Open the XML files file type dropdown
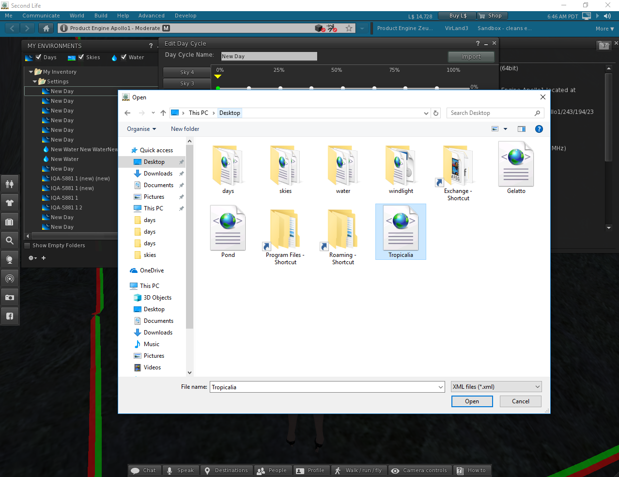The height and width of the screenshot is (477, 619). (x=495, y=386)
